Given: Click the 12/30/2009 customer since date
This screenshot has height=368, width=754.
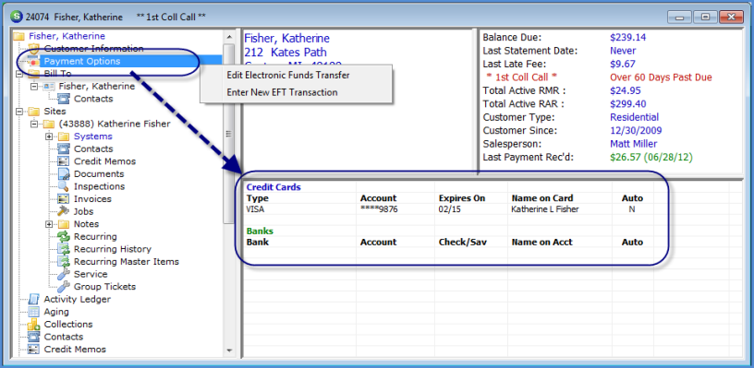Looking at the screenshot, I should (x=636, y=130).
